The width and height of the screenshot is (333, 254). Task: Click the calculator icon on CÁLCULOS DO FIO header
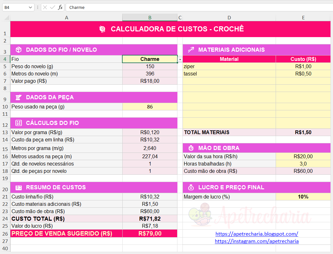click(x=18, y=123)
